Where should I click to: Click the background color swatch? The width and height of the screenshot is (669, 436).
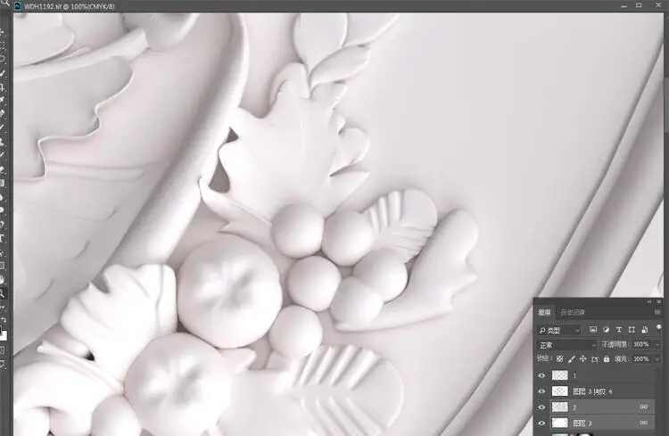pos(4,335)
